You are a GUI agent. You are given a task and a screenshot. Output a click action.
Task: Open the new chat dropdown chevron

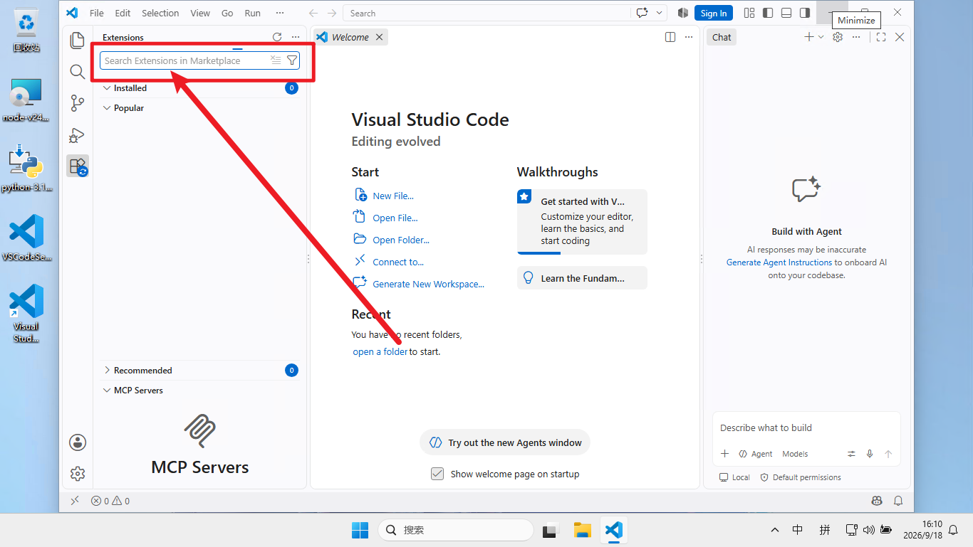[x=821, y=37]
